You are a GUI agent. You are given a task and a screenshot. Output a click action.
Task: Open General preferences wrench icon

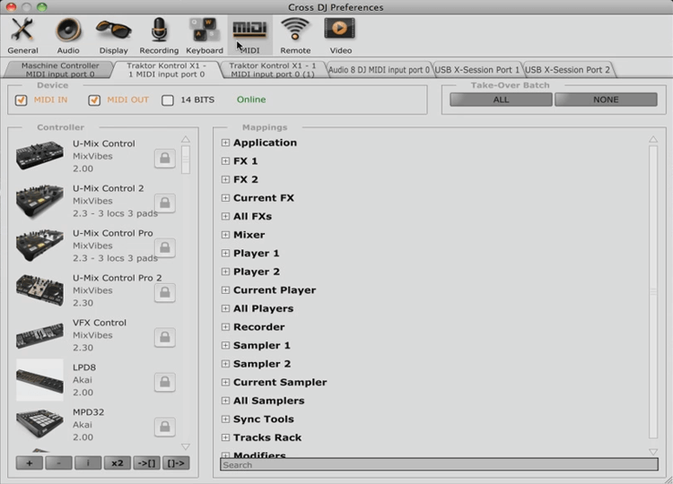[x=22, y=30]
